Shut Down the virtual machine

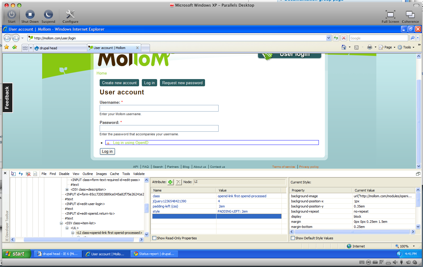click(x=30, y=16)
